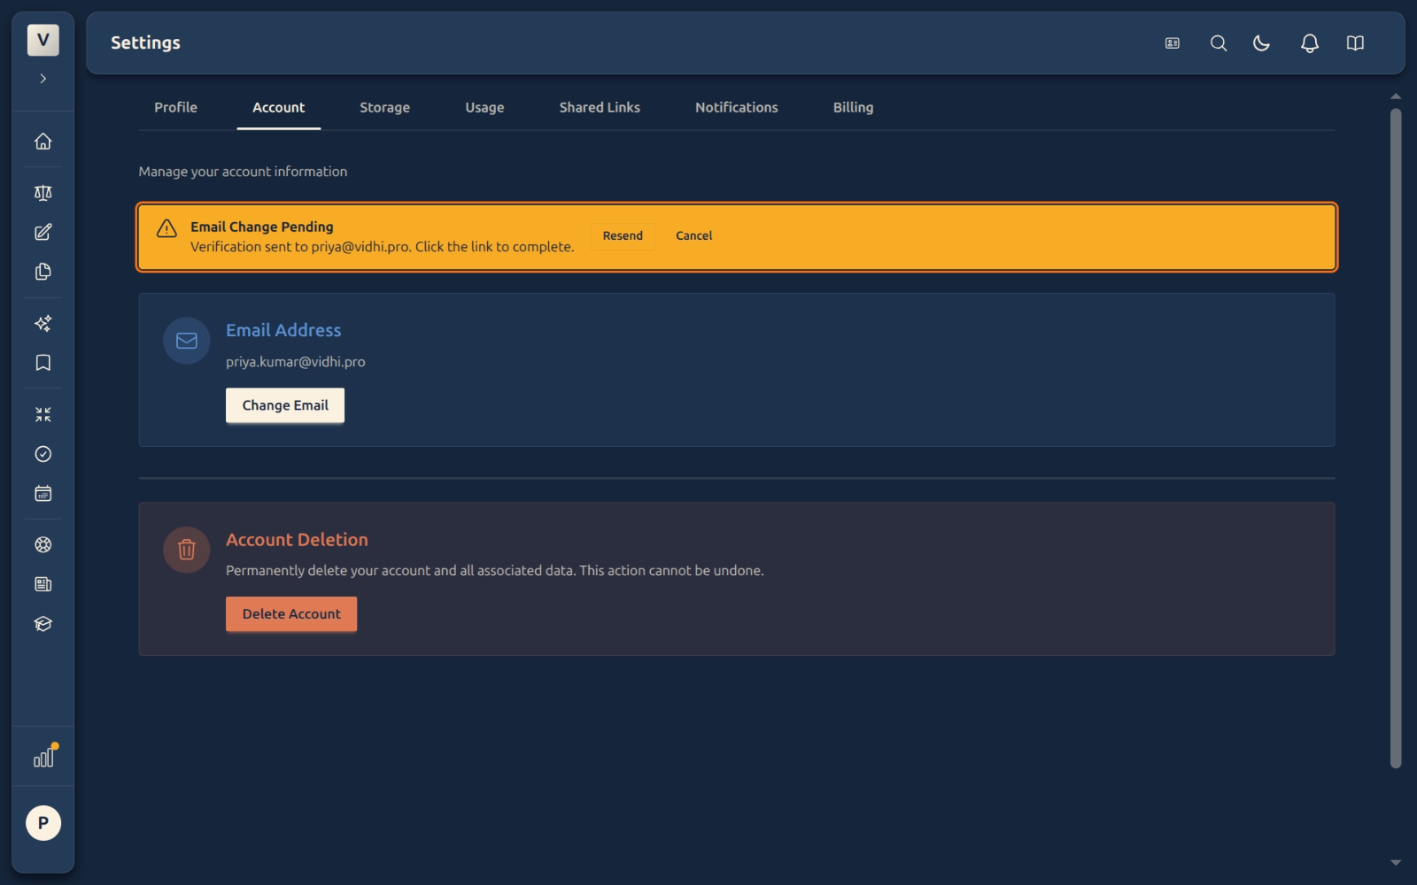
Task: Open the Usage tab
Action: click(484, 107)
